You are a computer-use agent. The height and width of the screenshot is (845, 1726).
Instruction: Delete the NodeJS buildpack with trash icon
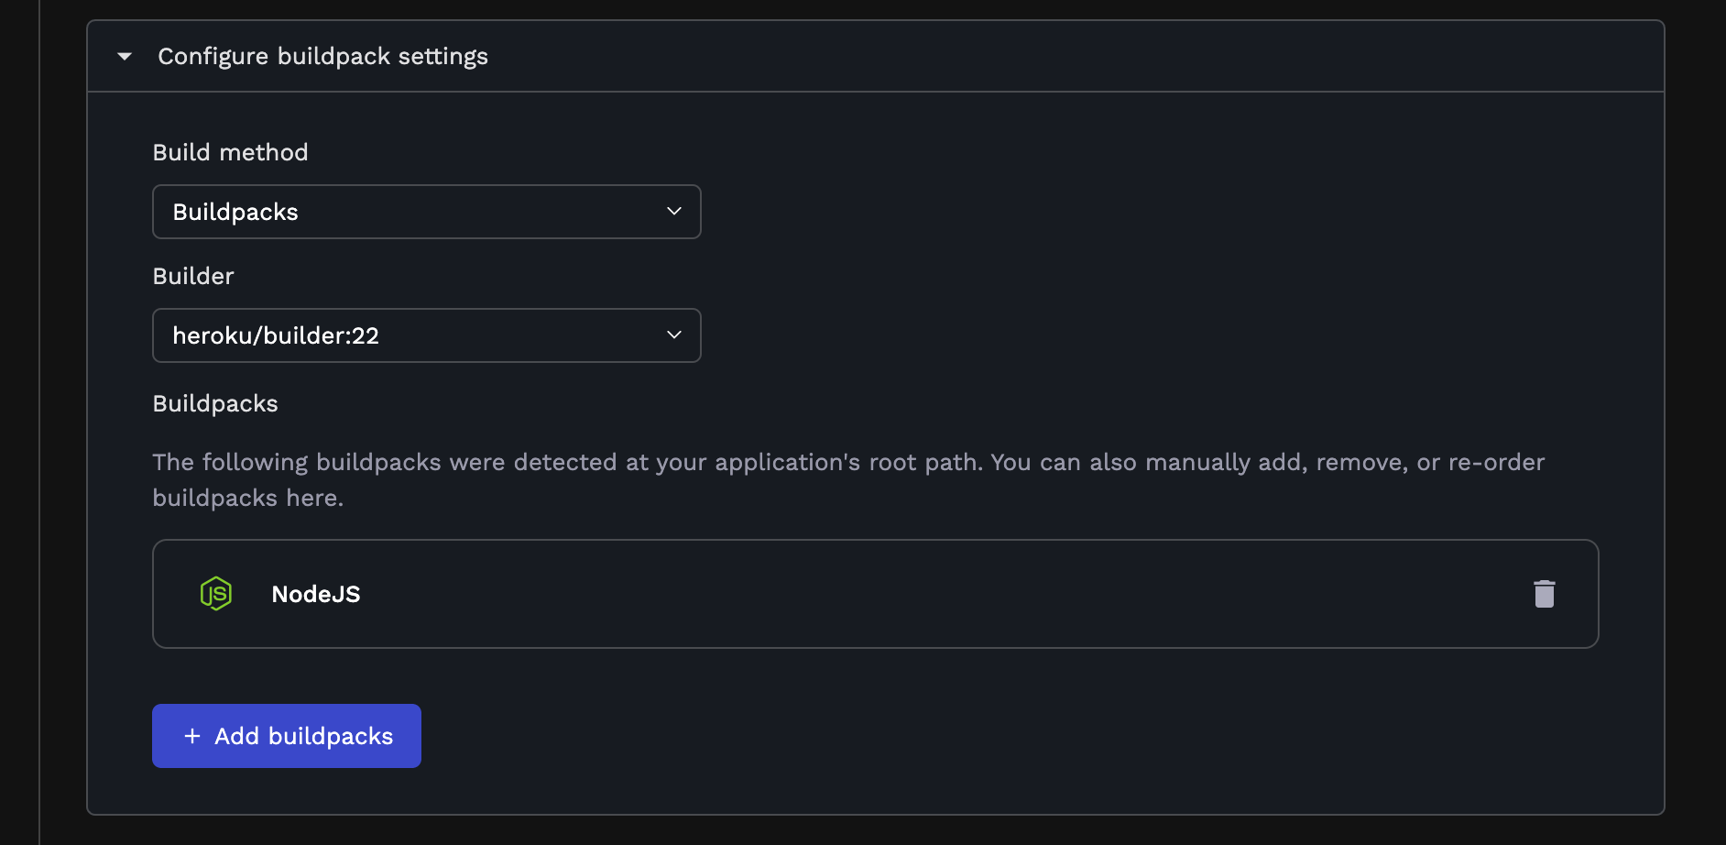click(1544, 594)
